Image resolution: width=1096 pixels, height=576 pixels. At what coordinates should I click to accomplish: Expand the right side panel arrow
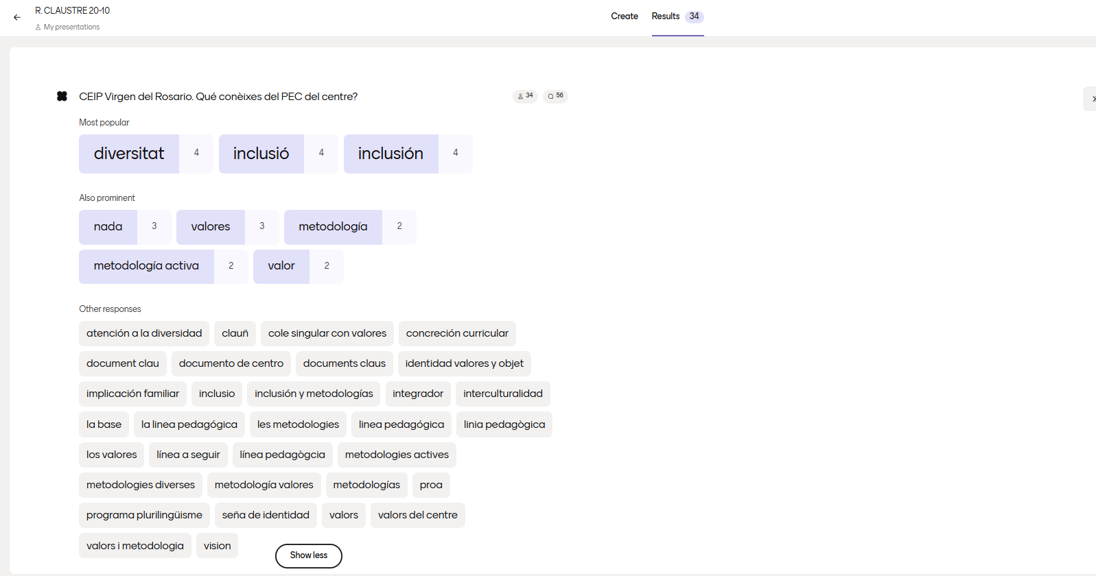pos(1091,99)
